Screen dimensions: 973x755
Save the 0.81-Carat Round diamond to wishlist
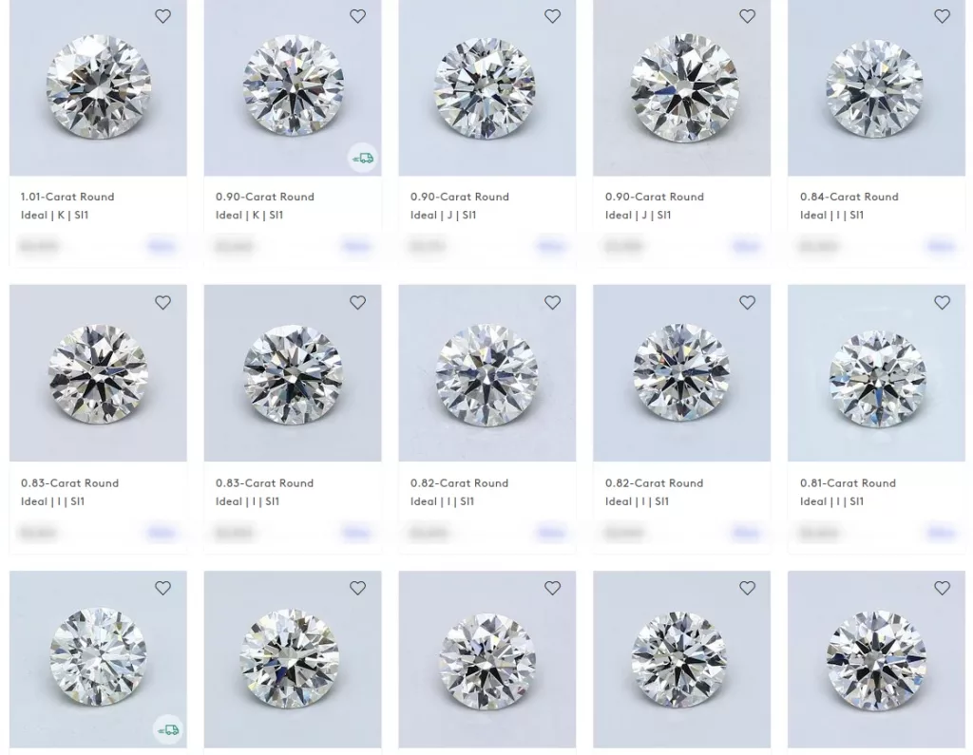point(942,302)
